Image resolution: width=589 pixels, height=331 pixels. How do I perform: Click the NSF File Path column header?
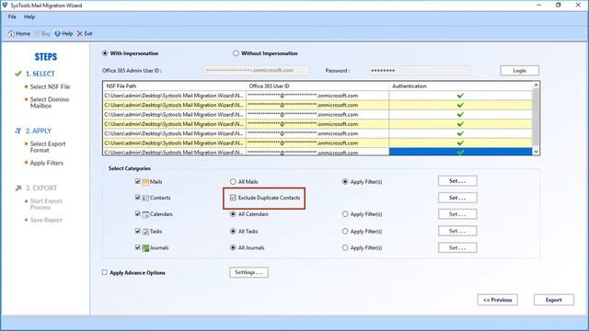pyautogui.click(x=174, y=86)
